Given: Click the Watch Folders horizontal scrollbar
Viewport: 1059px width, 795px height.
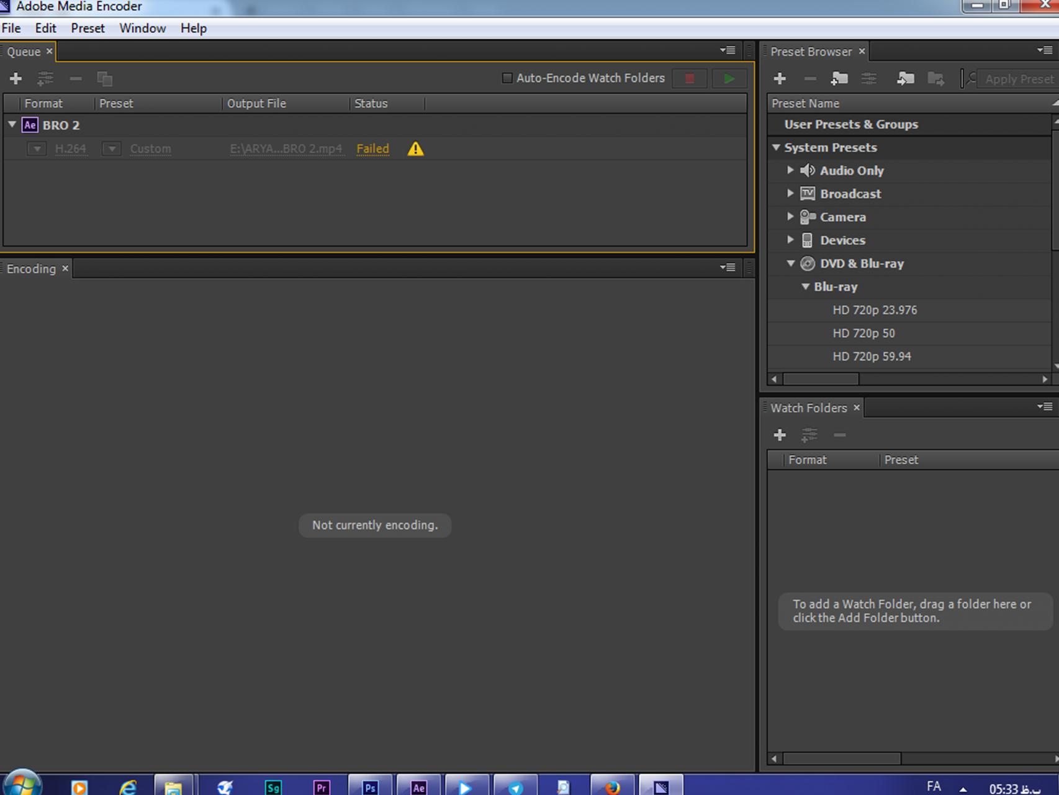Looking at the screenshot, I should coord(842,758).
